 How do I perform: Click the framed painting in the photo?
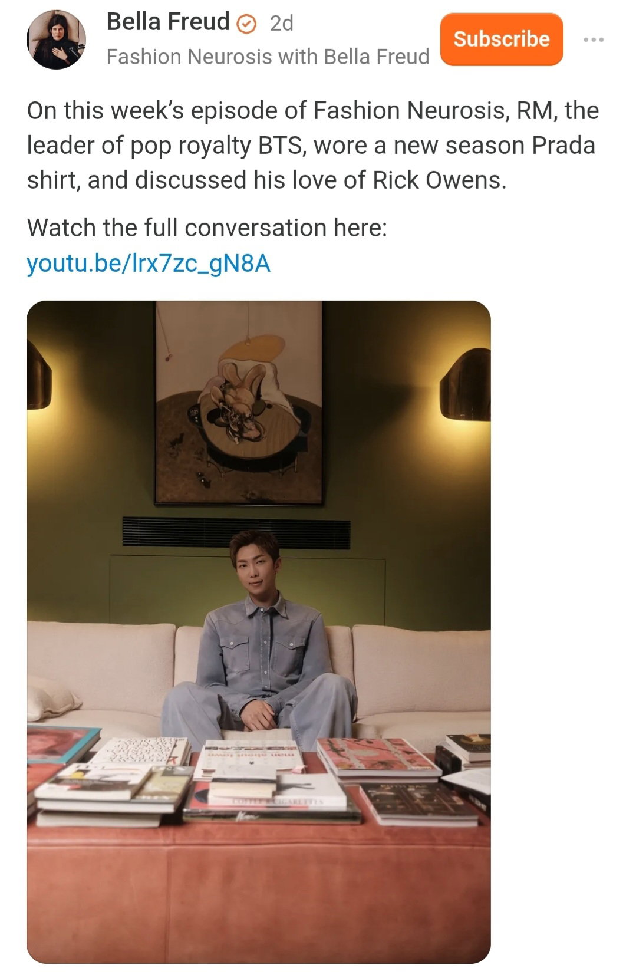pyautogui.click(x=239, y=403)
